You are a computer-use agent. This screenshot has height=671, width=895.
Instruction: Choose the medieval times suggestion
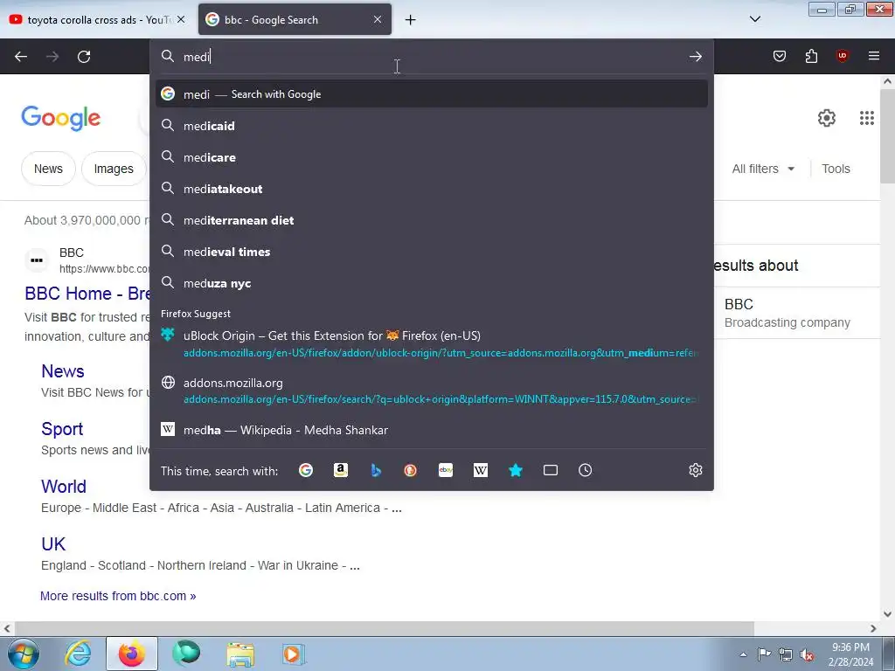(x=432, y=251)
